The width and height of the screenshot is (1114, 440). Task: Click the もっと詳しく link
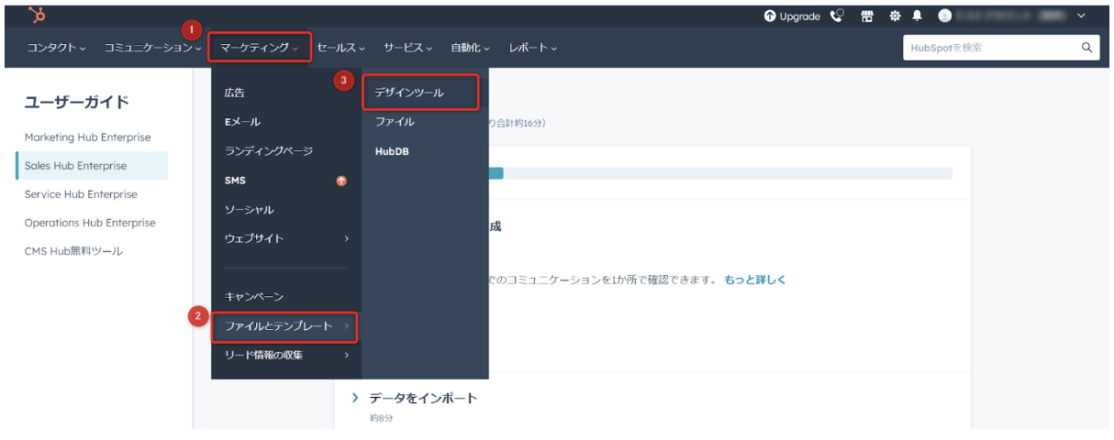click(755, 280)
